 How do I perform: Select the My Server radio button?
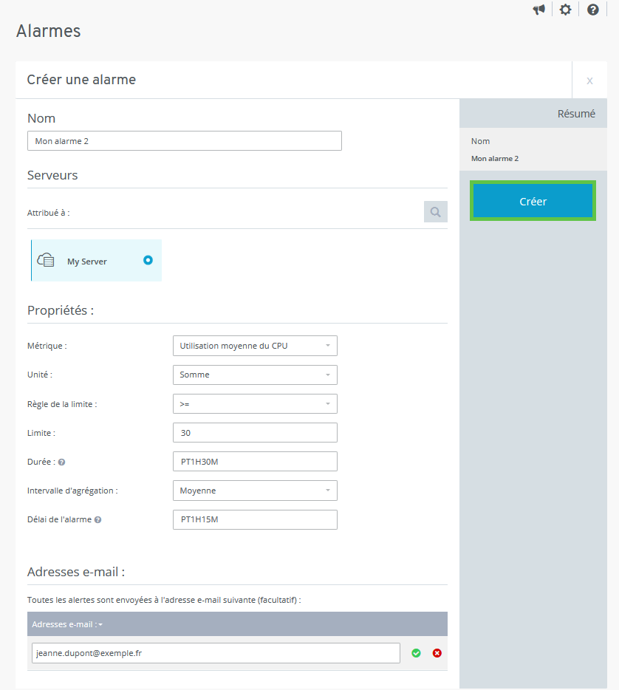click(148, 260)
